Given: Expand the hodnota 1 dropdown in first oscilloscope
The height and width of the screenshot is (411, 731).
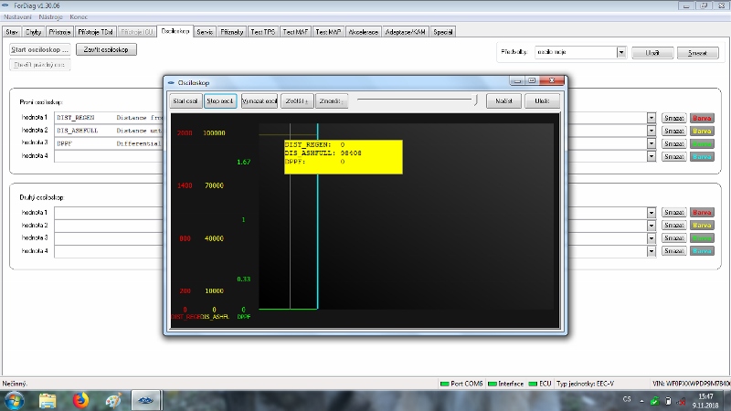Looking at the screenshot, I should click(x=652, y=118).
